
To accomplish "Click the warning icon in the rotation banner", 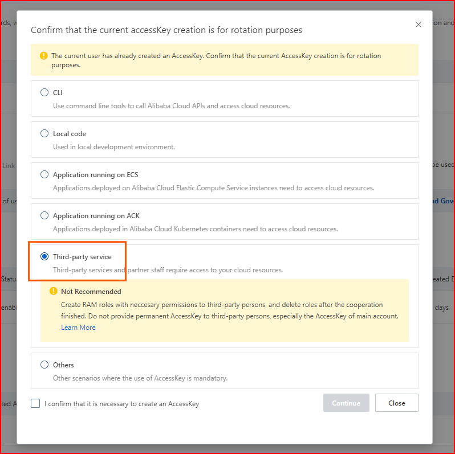I will (x=44, y=56).
